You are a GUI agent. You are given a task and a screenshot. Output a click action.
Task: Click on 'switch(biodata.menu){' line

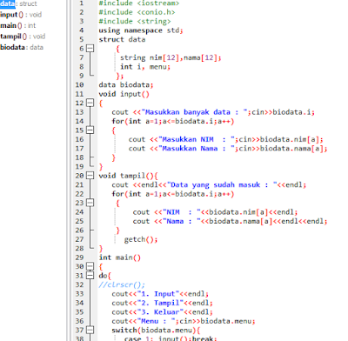coord(156,331)
